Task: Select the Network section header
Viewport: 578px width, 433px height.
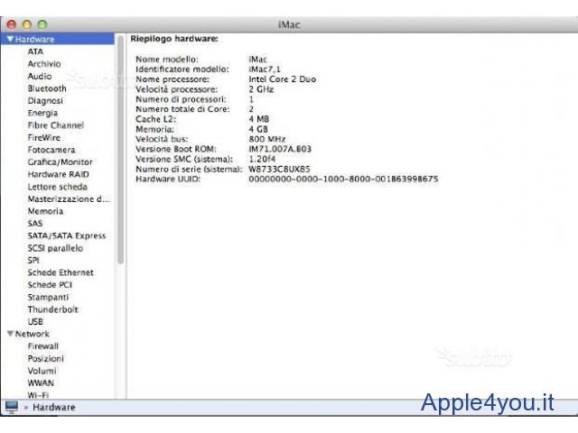Action: click(x=33, y=334)
